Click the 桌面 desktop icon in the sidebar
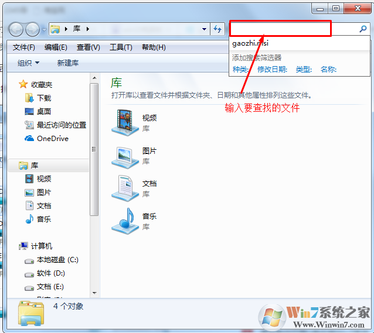This screenshot has width=374, height=333. pyautogui.click(x=29, y=111)
